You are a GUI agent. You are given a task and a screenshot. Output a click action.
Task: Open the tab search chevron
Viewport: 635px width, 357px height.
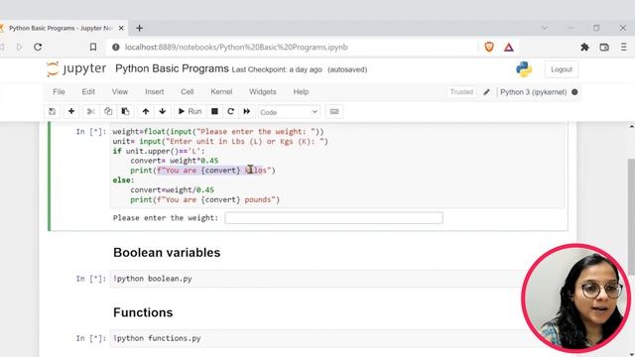[x=545, y=28]
